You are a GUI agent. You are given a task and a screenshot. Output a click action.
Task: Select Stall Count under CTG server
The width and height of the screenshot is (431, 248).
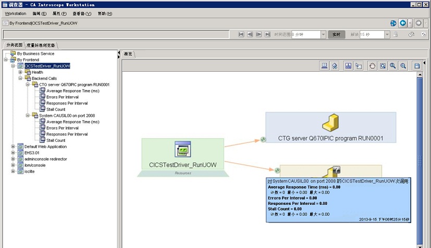pos(56,110)
